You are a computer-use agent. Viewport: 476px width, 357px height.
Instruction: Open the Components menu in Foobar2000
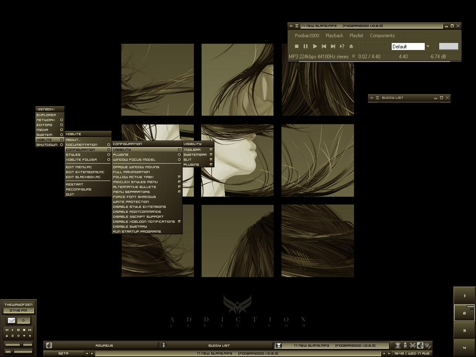coord(382,36)
